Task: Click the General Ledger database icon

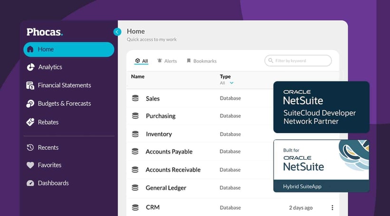Action: pyautogui.click(x=135, y=188)
